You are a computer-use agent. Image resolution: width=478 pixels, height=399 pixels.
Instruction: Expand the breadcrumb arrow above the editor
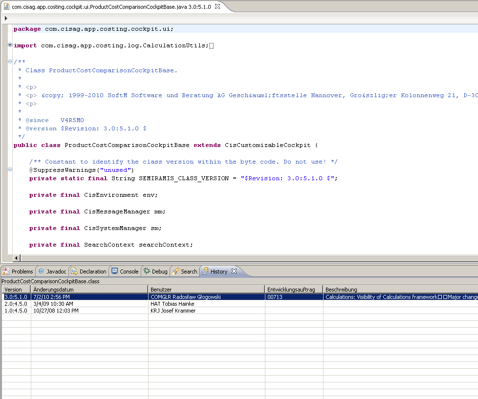[x=6, y=18]
